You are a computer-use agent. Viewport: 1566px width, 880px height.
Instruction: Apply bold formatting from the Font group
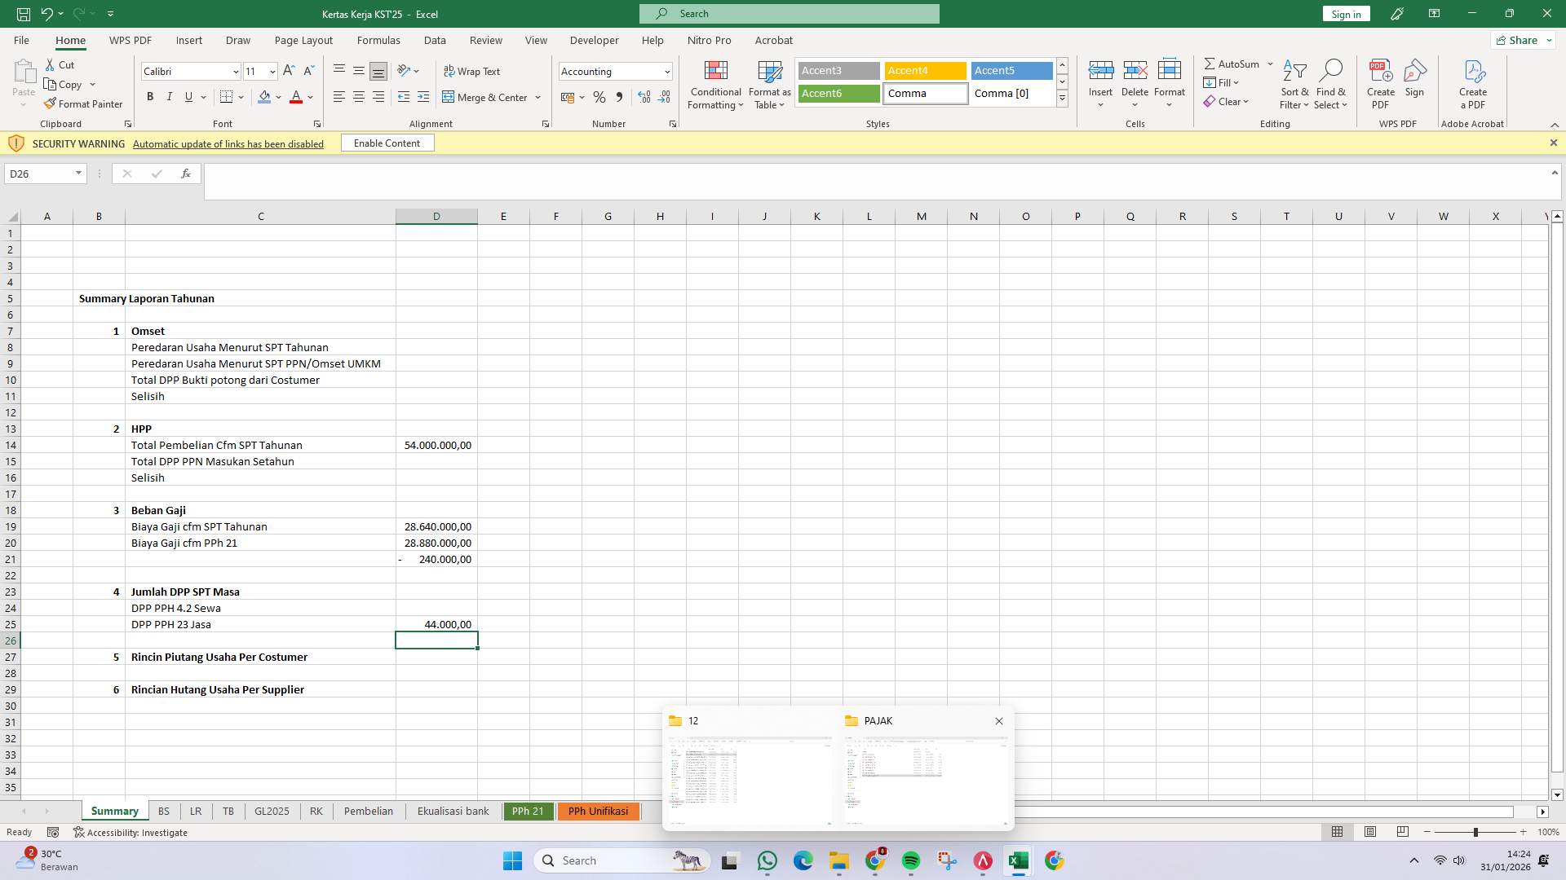coord(150,97)
